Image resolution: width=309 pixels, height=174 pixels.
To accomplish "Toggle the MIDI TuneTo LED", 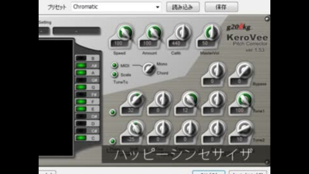I will coord(115,65).
